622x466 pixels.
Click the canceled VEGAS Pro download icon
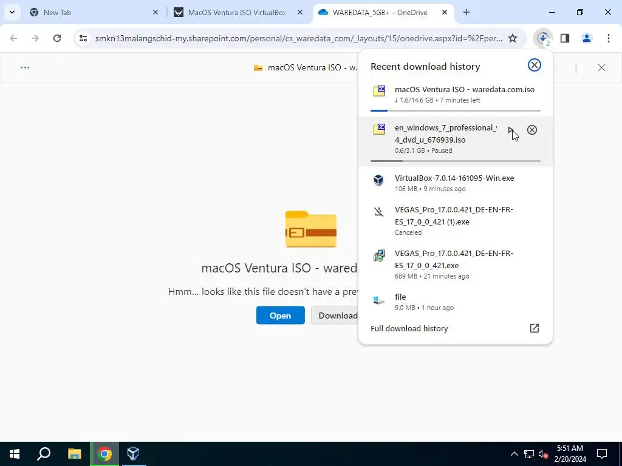(379, 212)
